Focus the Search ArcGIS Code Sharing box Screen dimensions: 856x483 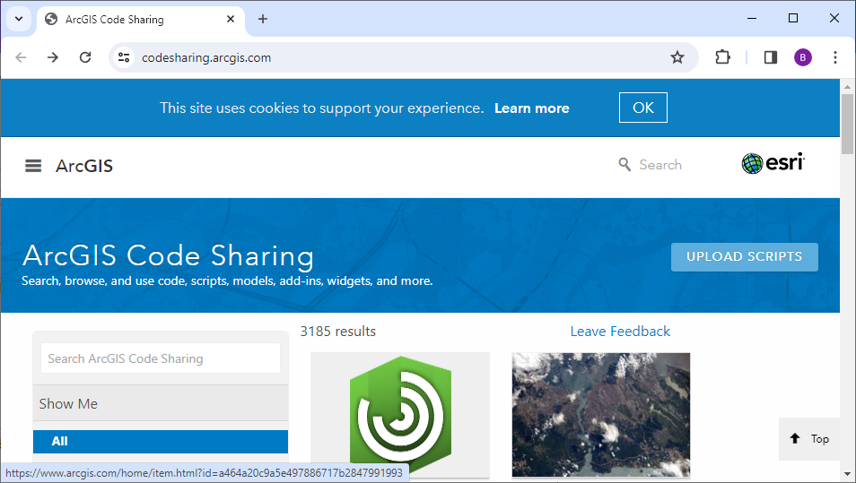tap(161, 358)
